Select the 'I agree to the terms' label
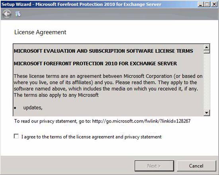Image resolution: width=219 pixels, height=175 pixels. (92, 137)
